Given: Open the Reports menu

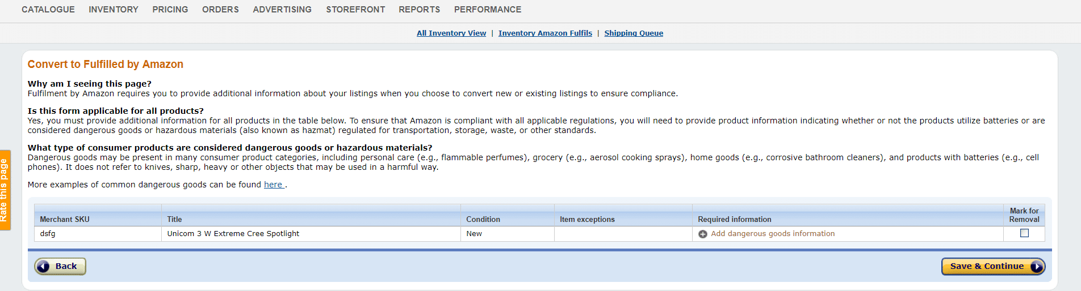Looking at the screenshot, I should coord(419,10).
